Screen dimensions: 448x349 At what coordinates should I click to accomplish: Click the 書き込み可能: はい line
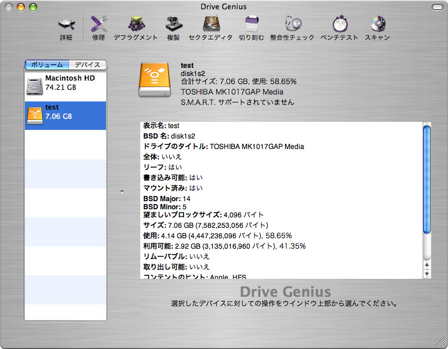173,177
